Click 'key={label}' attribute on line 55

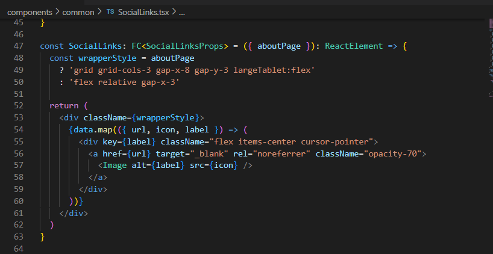click(x=129, y=141)
